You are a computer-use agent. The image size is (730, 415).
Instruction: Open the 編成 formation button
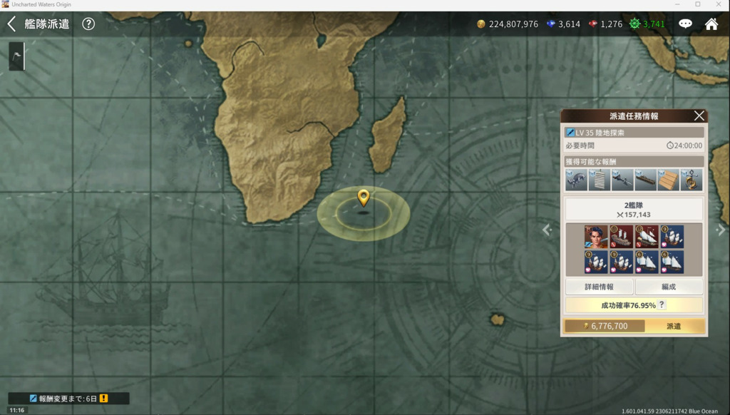[x=669, y=287]
